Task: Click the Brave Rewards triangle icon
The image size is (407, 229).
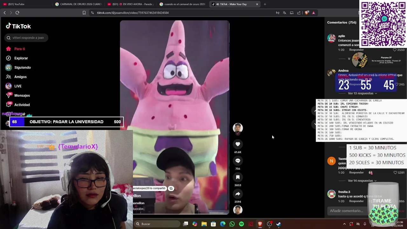Action: [x=314, y=13]
